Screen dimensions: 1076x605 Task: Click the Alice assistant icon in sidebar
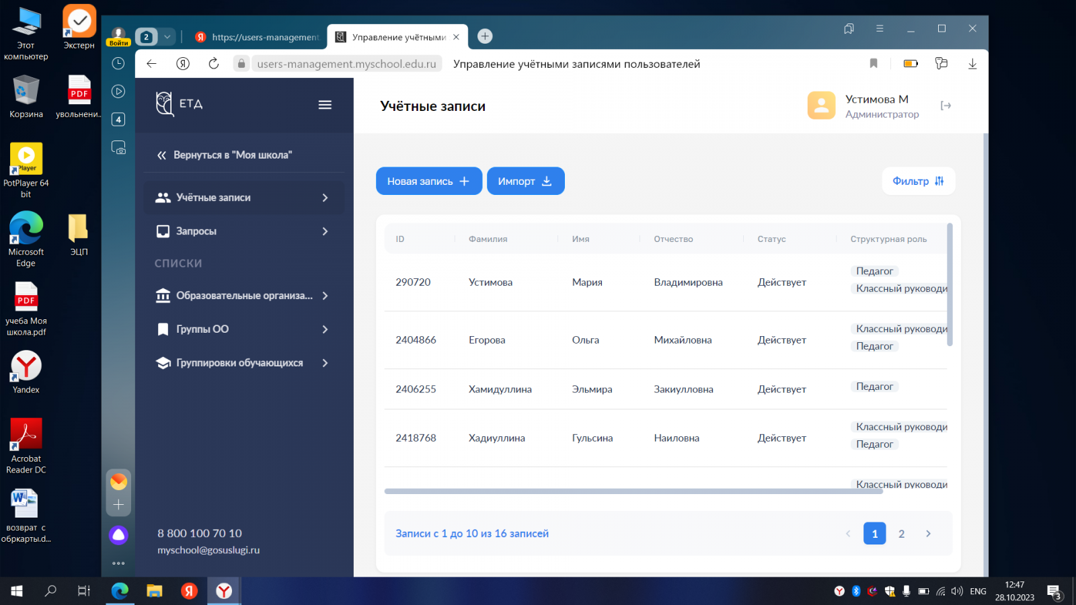point(118,535)
